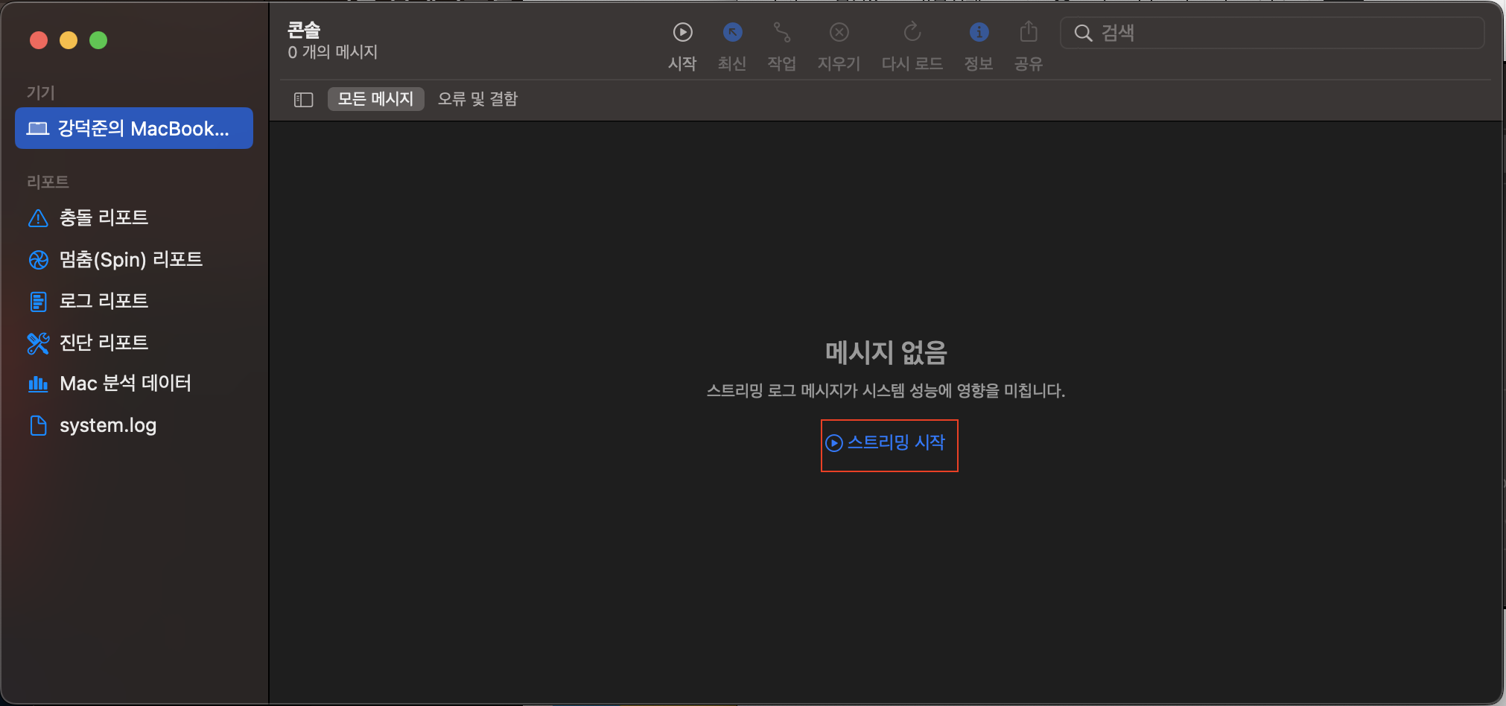
Task: Switch to the 오류 및 결함 tab
Action: 477,99
